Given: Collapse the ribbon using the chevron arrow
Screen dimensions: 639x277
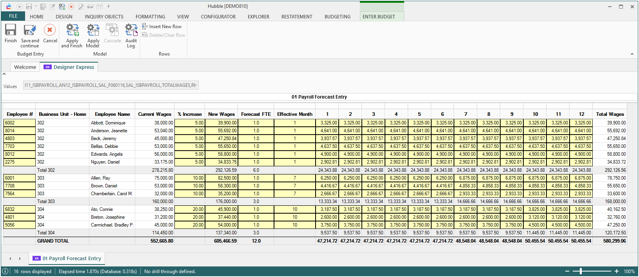Looking at the screenshot, I should (632, 54).
